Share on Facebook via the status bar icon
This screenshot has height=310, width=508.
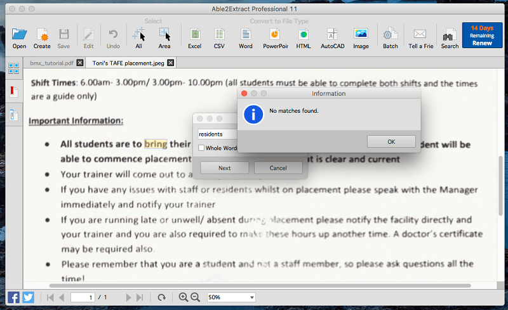pyautogui.click(x=13, y=297)
